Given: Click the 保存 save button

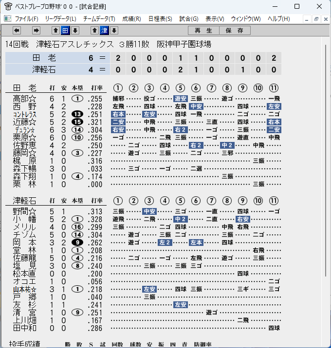Looking at the screenshot, I should click(x=235, y=31).
